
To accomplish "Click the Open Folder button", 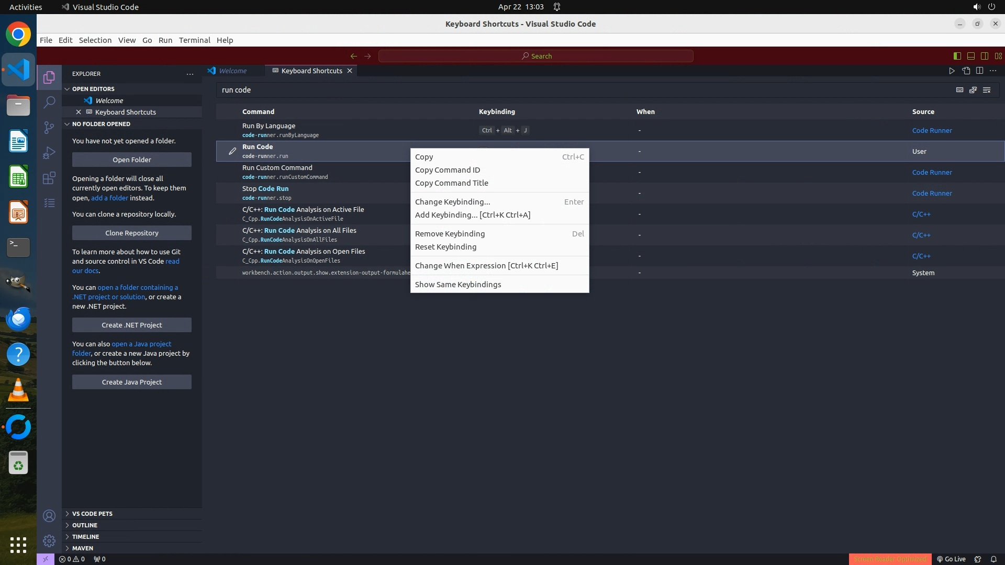I will (131, 160).
